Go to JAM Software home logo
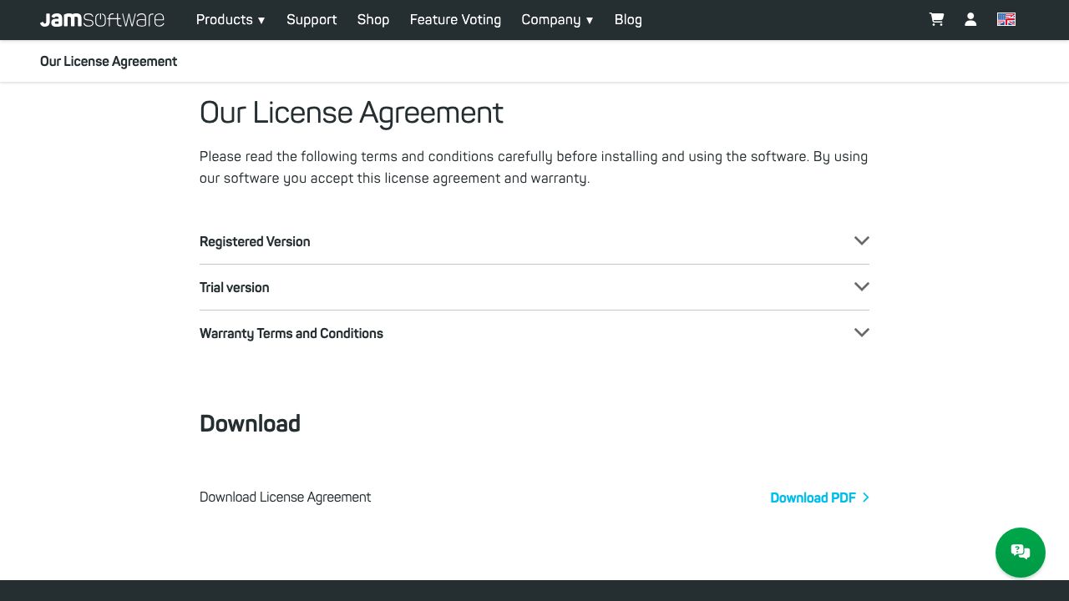1069x601 pixels. [x=102, y=19]
